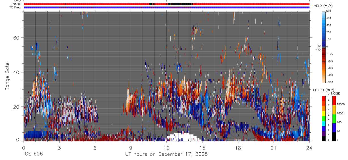Click the 17 MHz tick on TX FRQ scale
348x160 pixels.
tap(328, 100)
